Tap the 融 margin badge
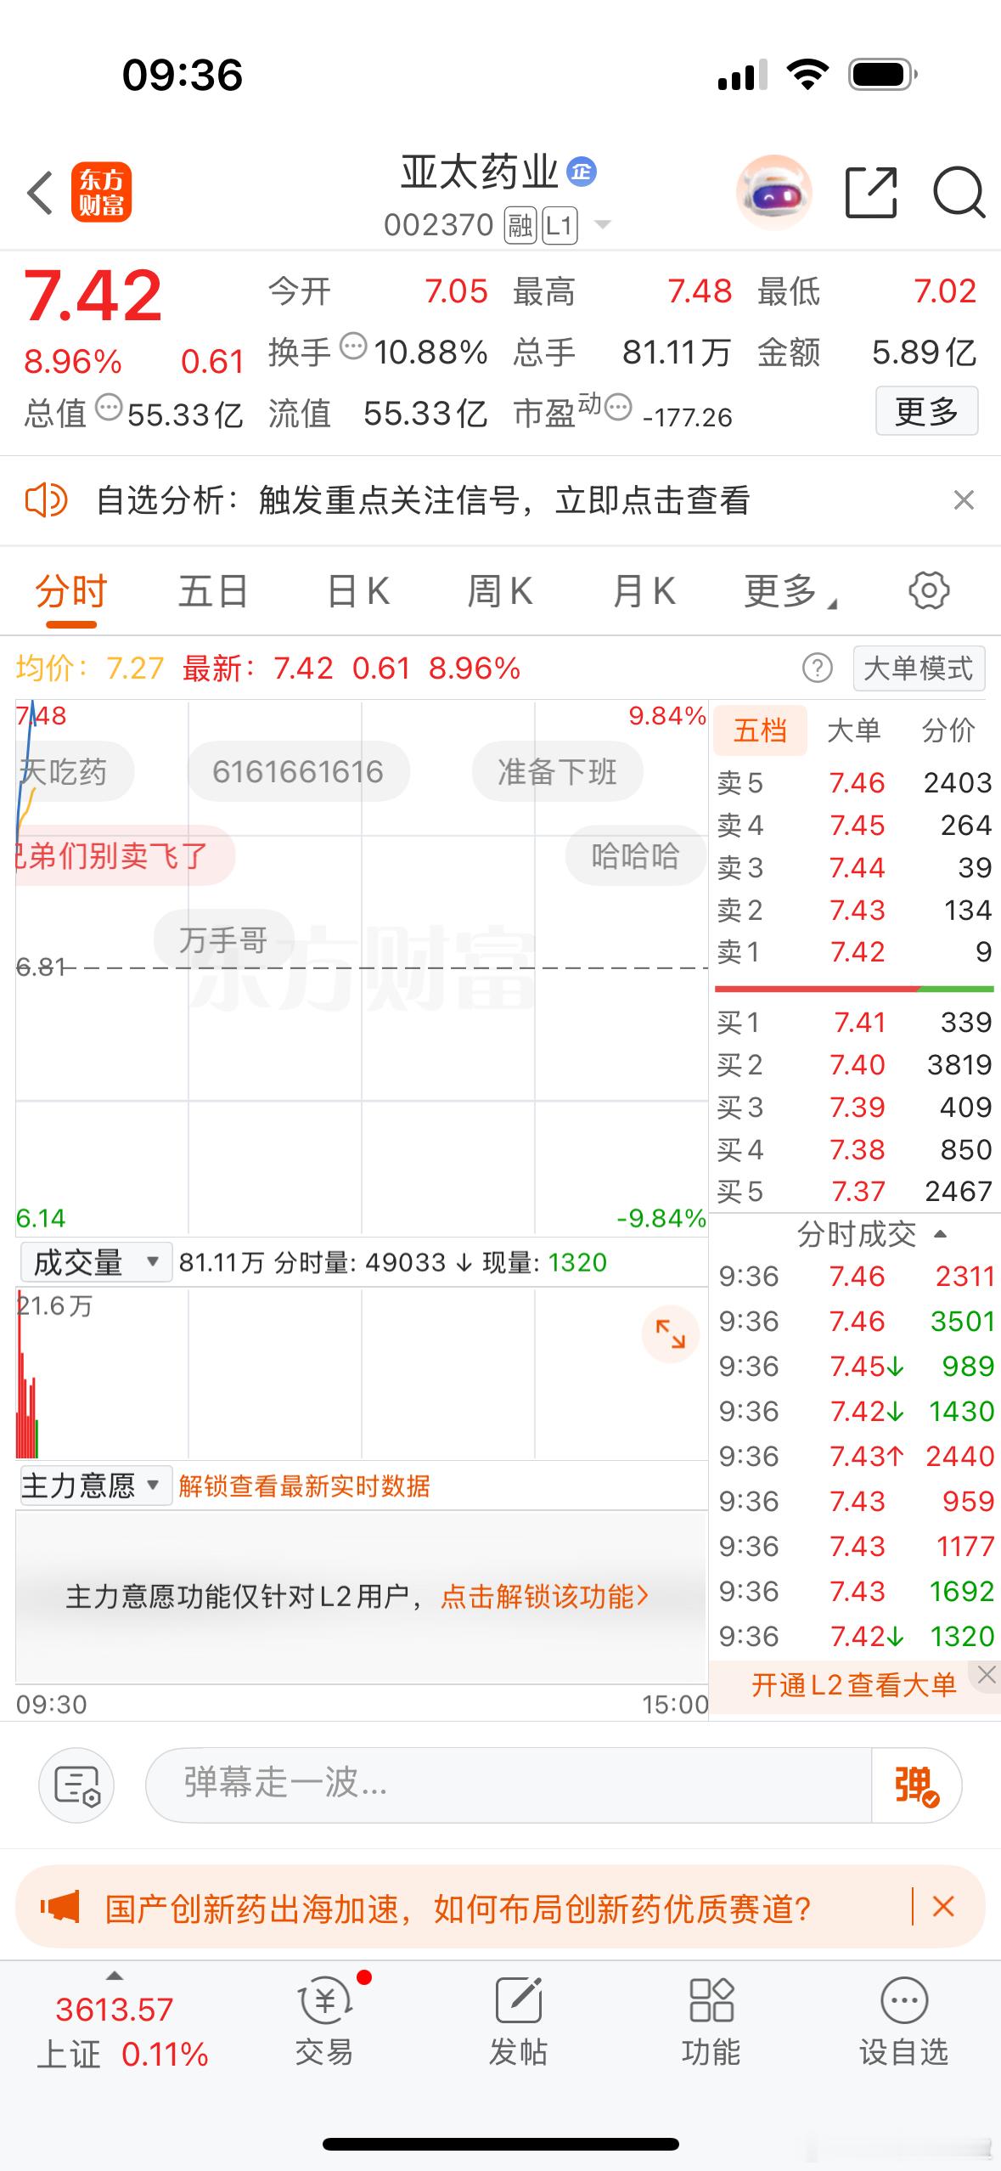 [520, 225]
